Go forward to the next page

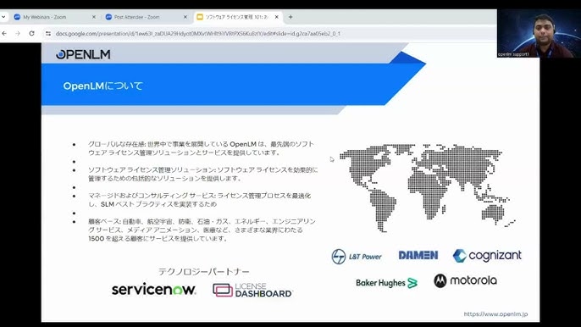click(18, 33)
